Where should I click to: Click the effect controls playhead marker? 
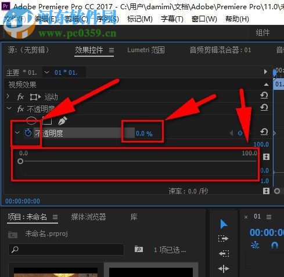[x=275, y=74]
